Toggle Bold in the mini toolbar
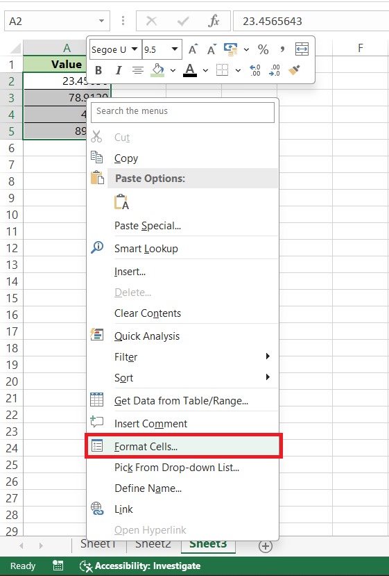The width and height of the screenshot is (389, 576). pyautogui.click(x=98, y=70)
